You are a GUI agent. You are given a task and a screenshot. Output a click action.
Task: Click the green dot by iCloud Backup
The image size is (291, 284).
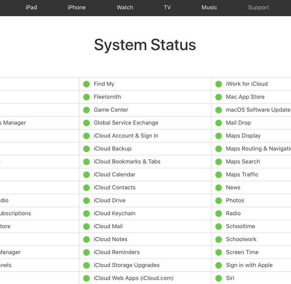[x=86, y=149]
